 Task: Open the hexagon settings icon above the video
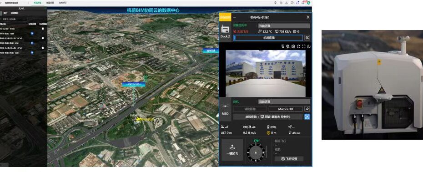(x=293, y=46)
